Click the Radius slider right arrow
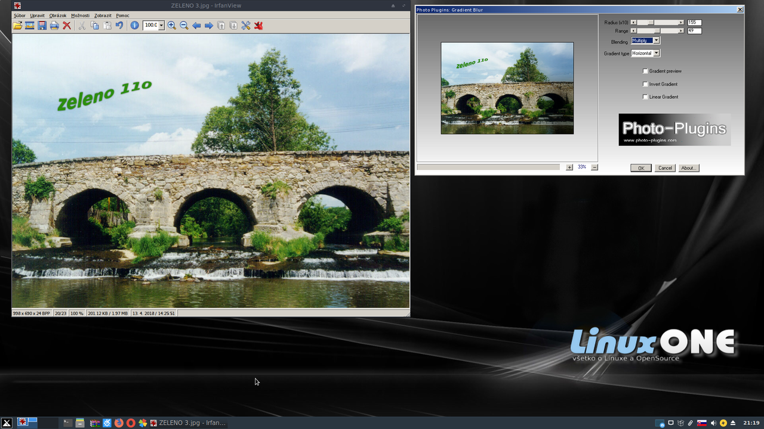 click(x=681, y=23)
